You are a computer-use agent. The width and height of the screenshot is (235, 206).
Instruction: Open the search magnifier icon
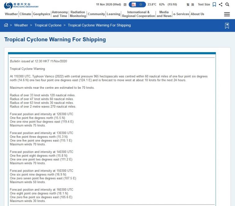tap(227, 5)
